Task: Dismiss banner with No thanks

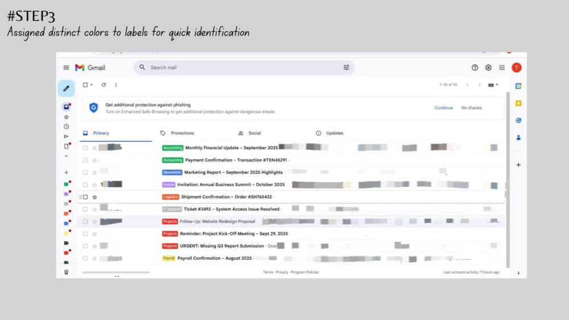Action: (x=471, y=107)
